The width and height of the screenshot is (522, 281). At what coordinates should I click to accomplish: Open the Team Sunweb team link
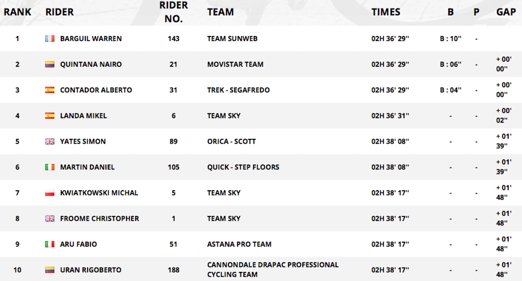click(x=232, y=39)
